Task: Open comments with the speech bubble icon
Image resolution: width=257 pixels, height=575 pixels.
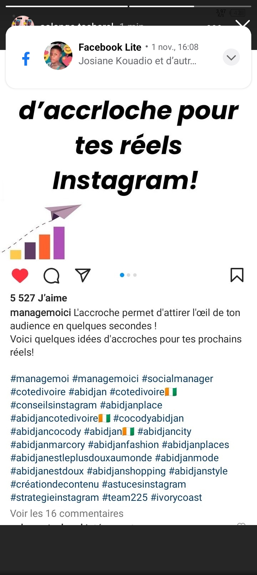Action: pyautogui.click(x=51, y=275)
